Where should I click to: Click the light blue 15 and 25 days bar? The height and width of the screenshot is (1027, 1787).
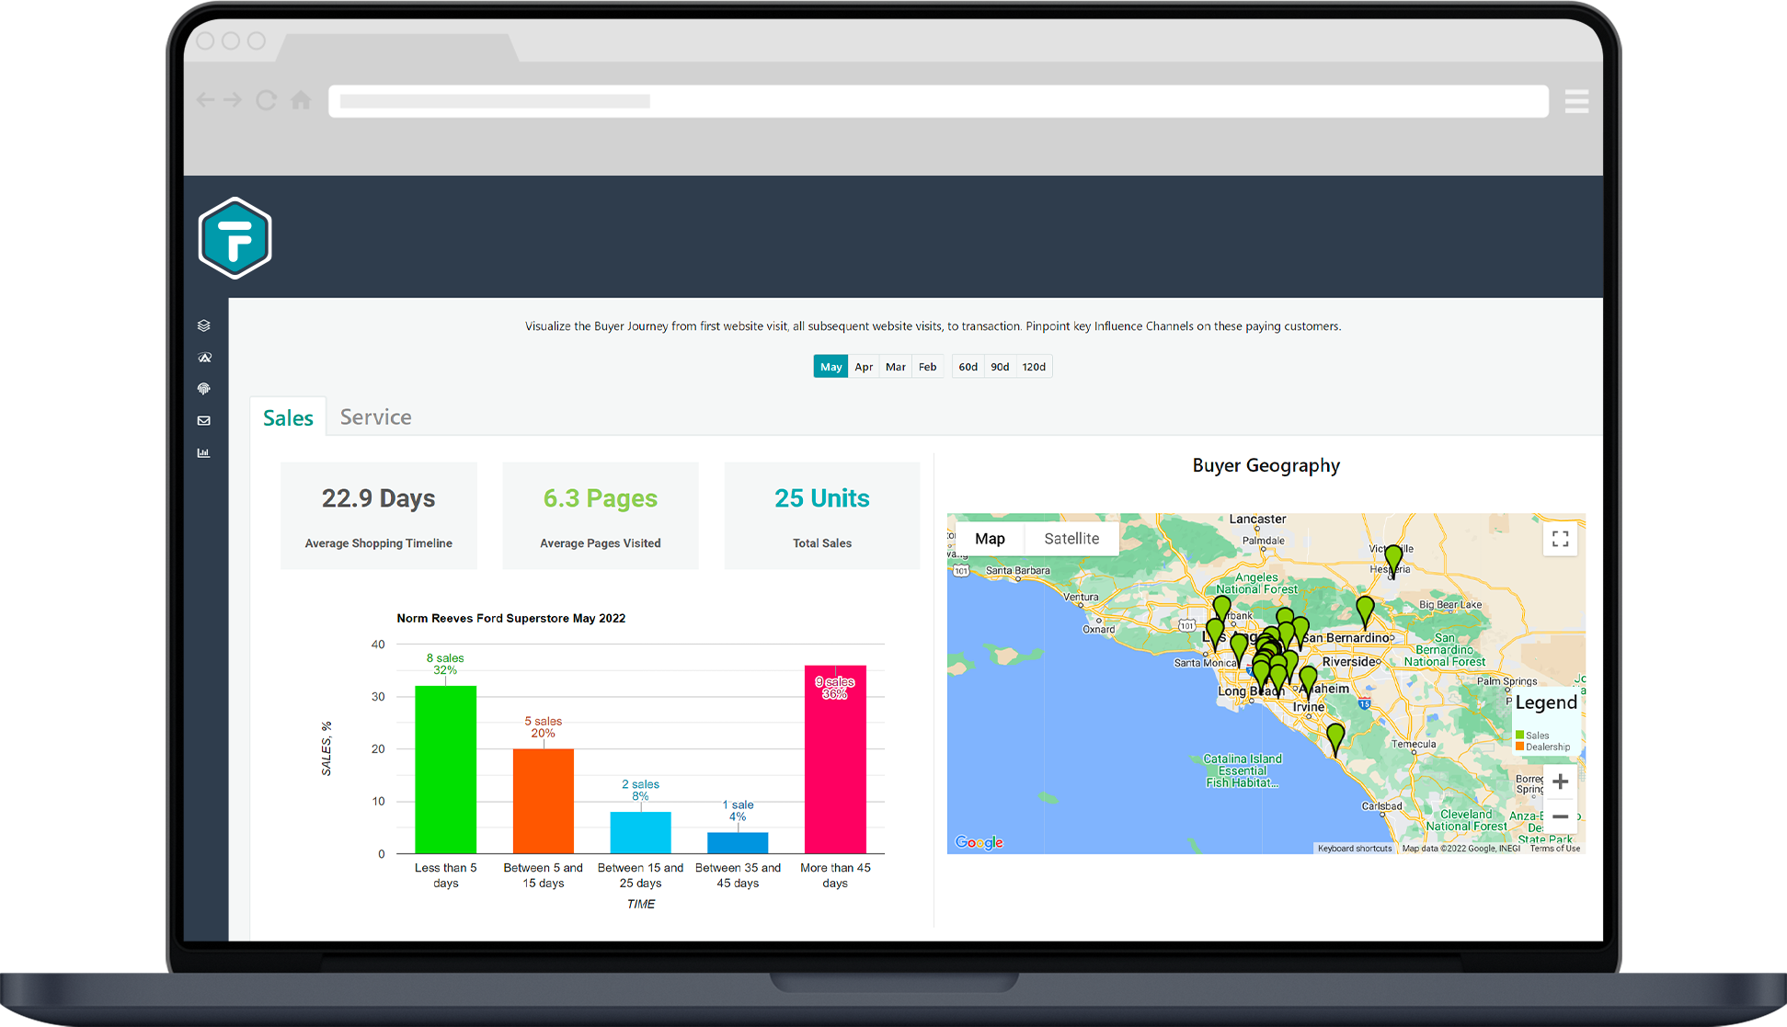click(641, 832)
